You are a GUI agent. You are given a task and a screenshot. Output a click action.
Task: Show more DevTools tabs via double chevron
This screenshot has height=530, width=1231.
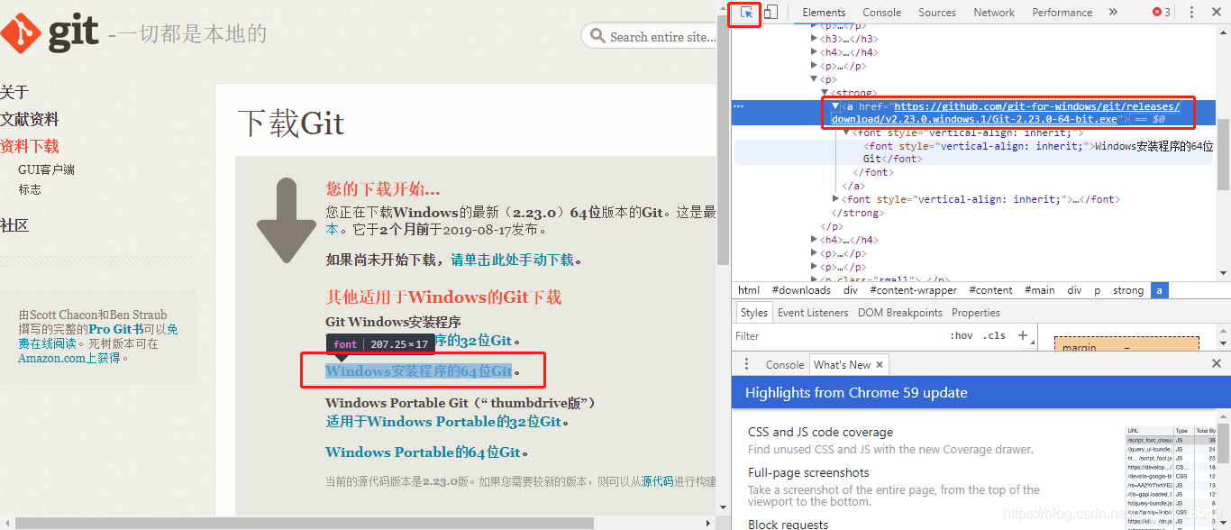pos(1113,13)
